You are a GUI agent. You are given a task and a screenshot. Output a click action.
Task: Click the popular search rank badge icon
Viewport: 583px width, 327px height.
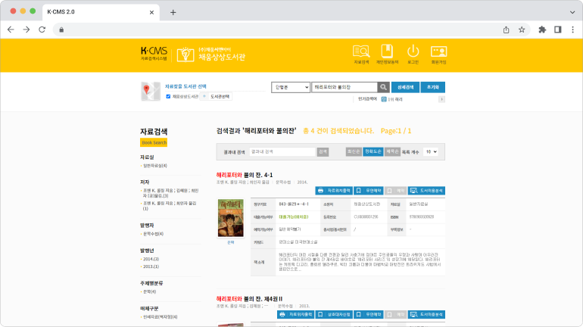pos(384,99)
